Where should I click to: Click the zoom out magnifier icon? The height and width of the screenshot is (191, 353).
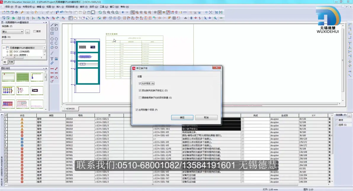[x=113, y=12]
